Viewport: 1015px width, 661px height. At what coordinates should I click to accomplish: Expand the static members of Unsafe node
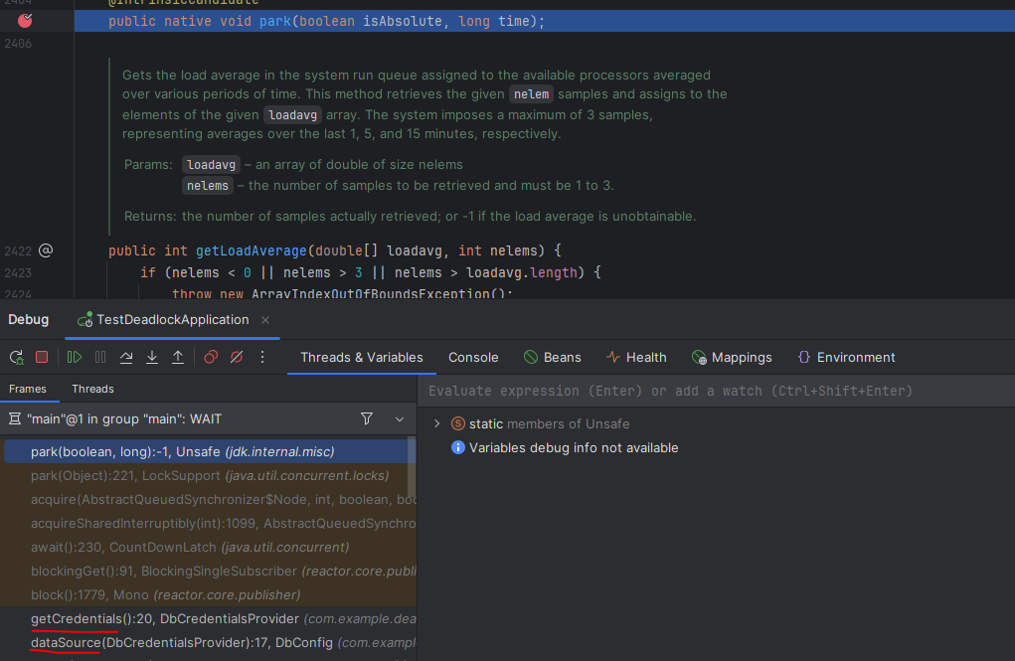click(x=437, y=424)
